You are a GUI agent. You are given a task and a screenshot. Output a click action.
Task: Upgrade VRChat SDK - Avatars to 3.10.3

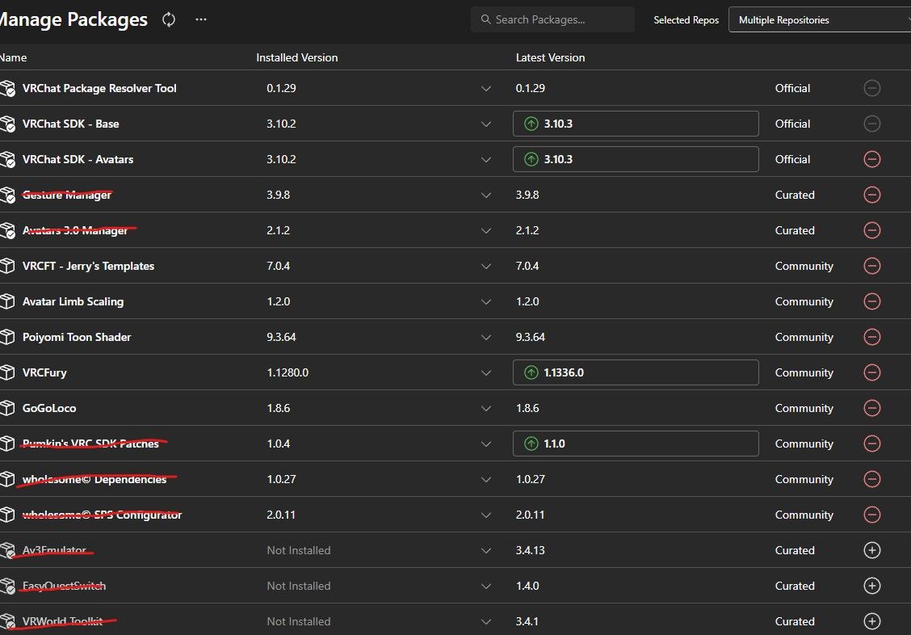(636, 159)
